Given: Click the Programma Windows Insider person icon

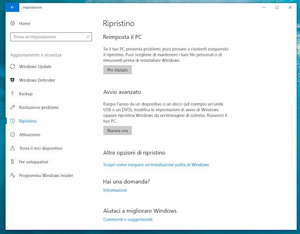Looking at the screenshot, I should 12,175.
